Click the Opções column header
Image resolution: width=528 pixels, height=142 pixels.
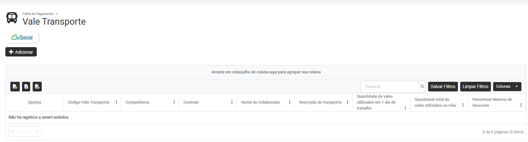pyautogui.click(x=35, y=102)
